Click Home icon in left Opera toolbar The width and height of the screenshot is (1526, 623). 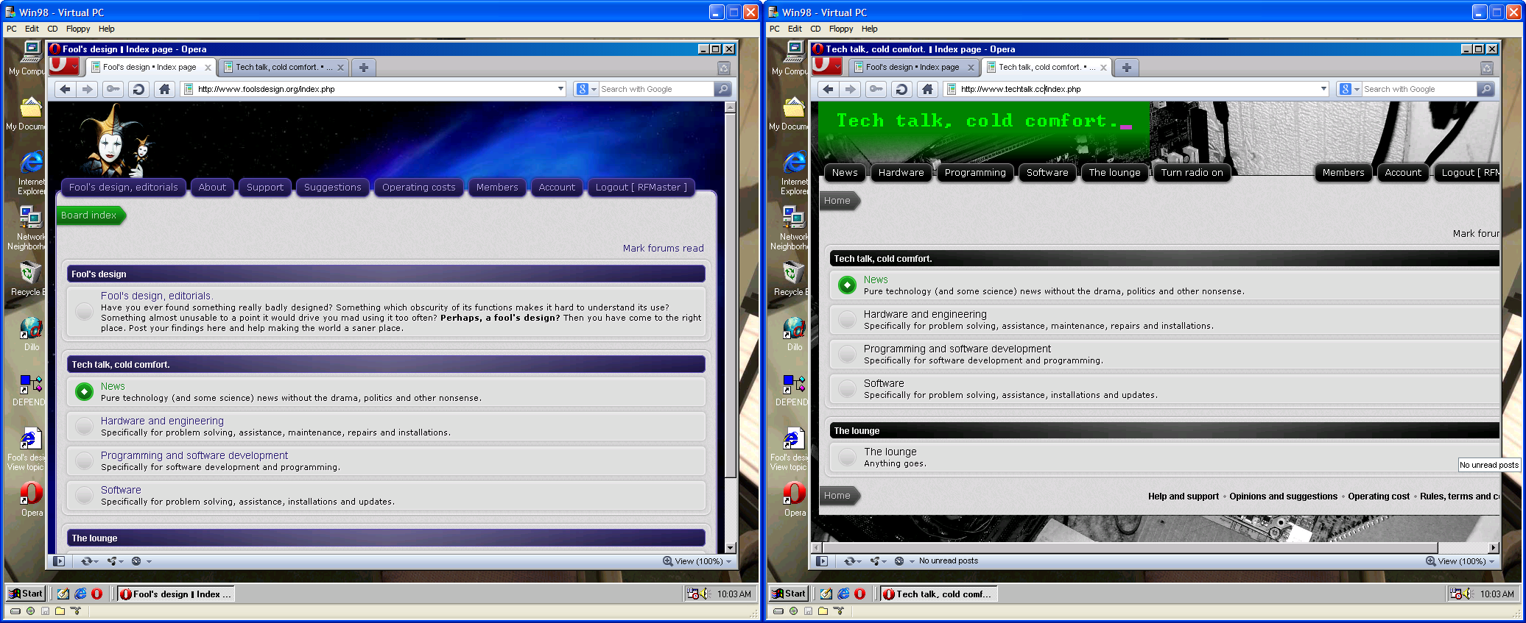(164, 89)
